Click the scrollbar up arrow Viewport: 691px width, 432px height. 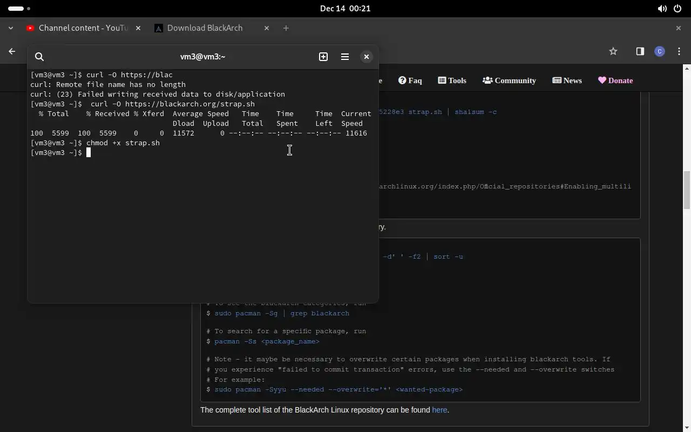[687, 69]
